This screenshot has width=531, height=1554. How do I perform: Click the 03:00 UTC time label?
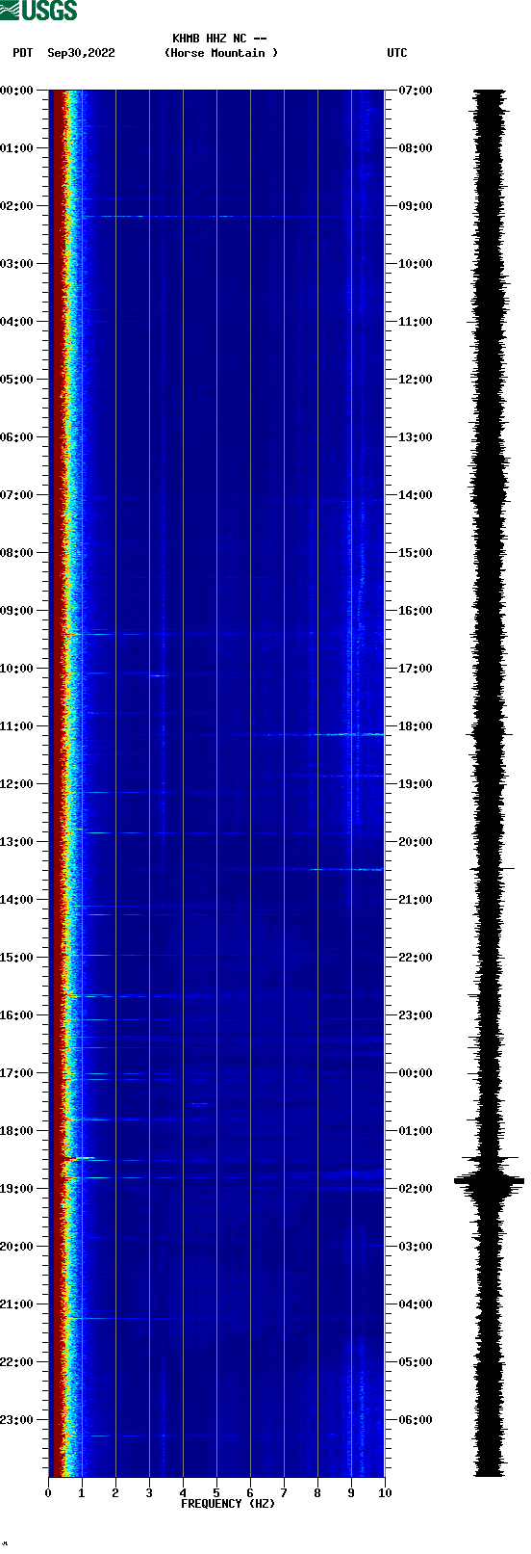pyautogui.click(x=416, y=1247)
